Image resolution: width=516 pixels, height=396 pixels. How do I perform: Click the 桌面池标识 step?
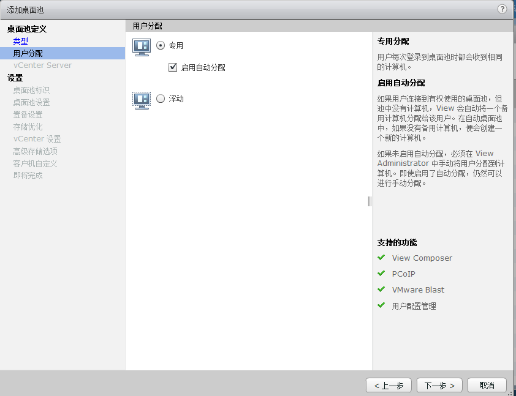(31, 90)
